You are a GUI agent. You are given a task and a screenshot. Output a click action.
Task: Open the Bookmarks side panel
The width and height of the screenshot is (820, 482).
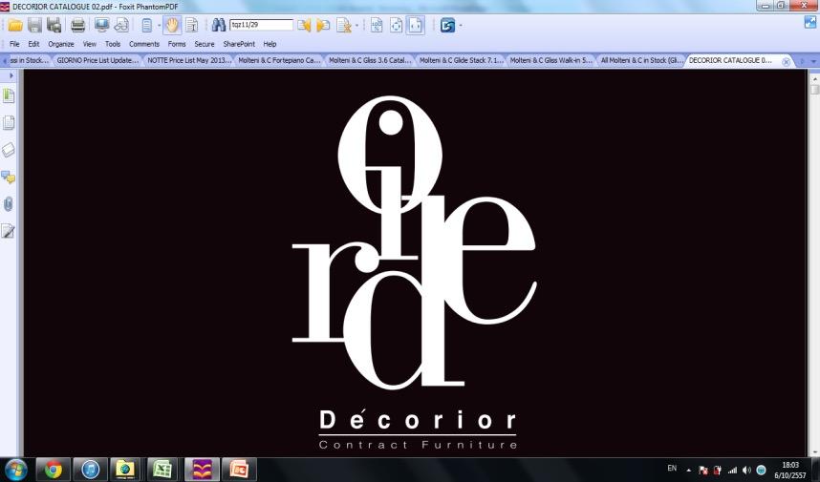[9, 95]
